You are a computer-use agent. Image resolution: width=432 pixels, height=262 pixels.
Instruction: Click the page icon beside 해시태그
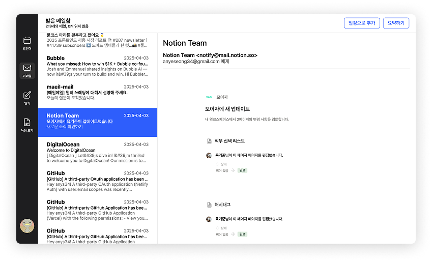click(x=209, y=205)
